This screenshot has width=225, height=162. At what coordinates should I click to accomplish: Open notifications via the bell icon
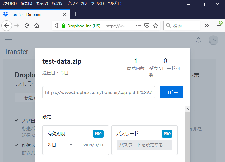click(x=199, y=40)
